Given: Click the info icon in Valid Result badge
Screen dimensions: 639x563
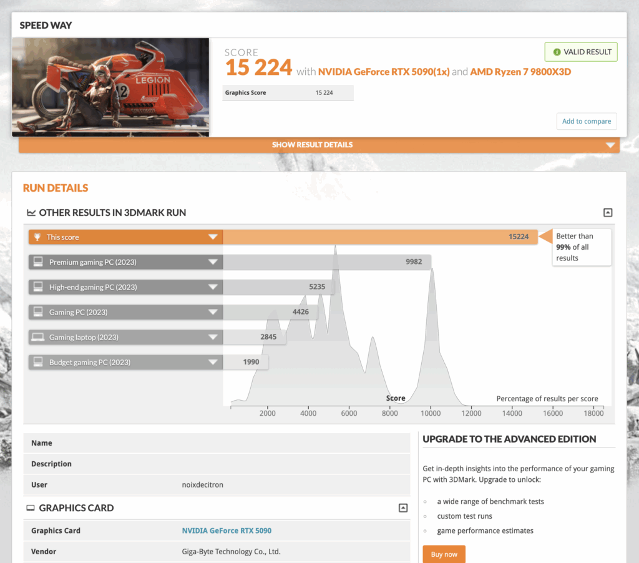Looking at the screenshot, I should pyautogui.click(x=557, y=52).
